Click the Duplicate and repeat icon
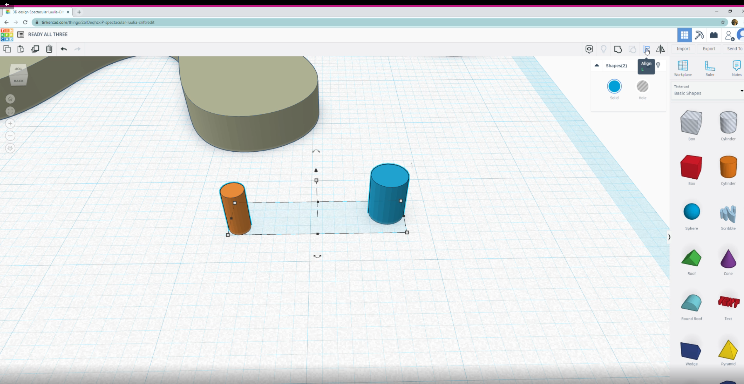Image resolution: width=744 pixels, height=384 pixels. click(x=35, y=49)
